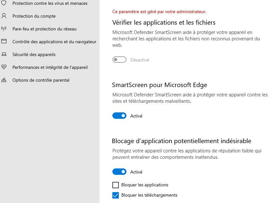Click the family icon for parental controls

click(4, 80)
